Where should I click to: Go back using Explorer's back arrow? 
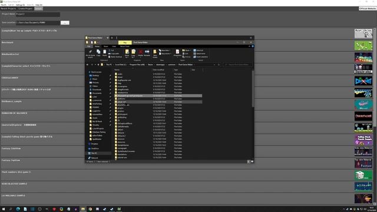click(x=87, y=65)
